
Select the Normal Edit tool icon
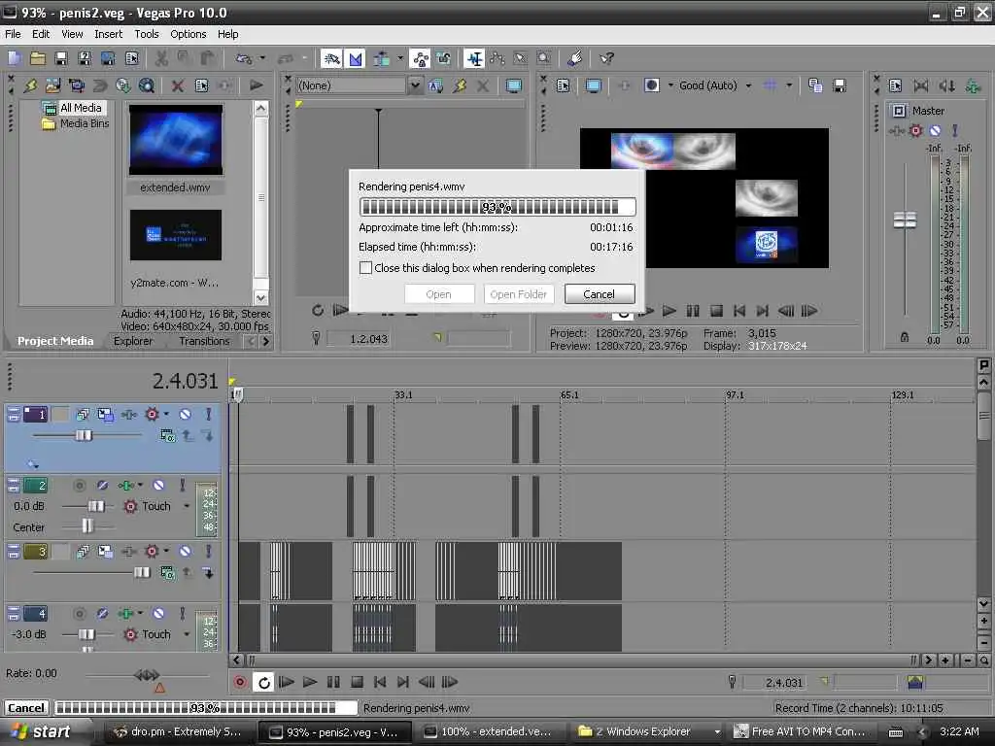click(474, 59)
